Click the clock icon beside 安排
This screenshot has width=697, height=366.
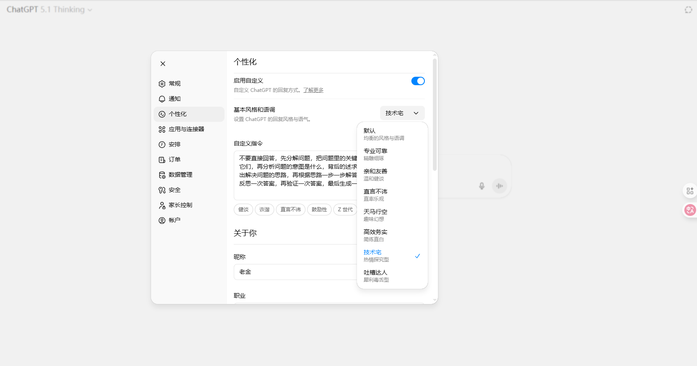(162, 145)
